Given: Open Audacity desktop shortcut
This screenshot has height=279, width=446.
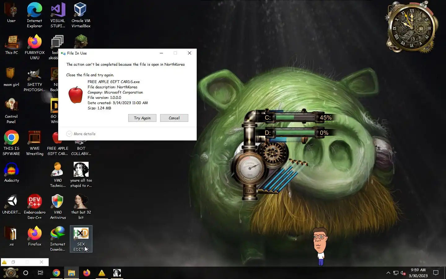Looking at the screenshot, I should point(11,173).
